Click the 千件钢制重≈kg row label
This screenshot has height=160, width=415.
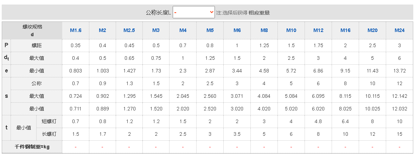pyautogui.click(x=32, y=147)
